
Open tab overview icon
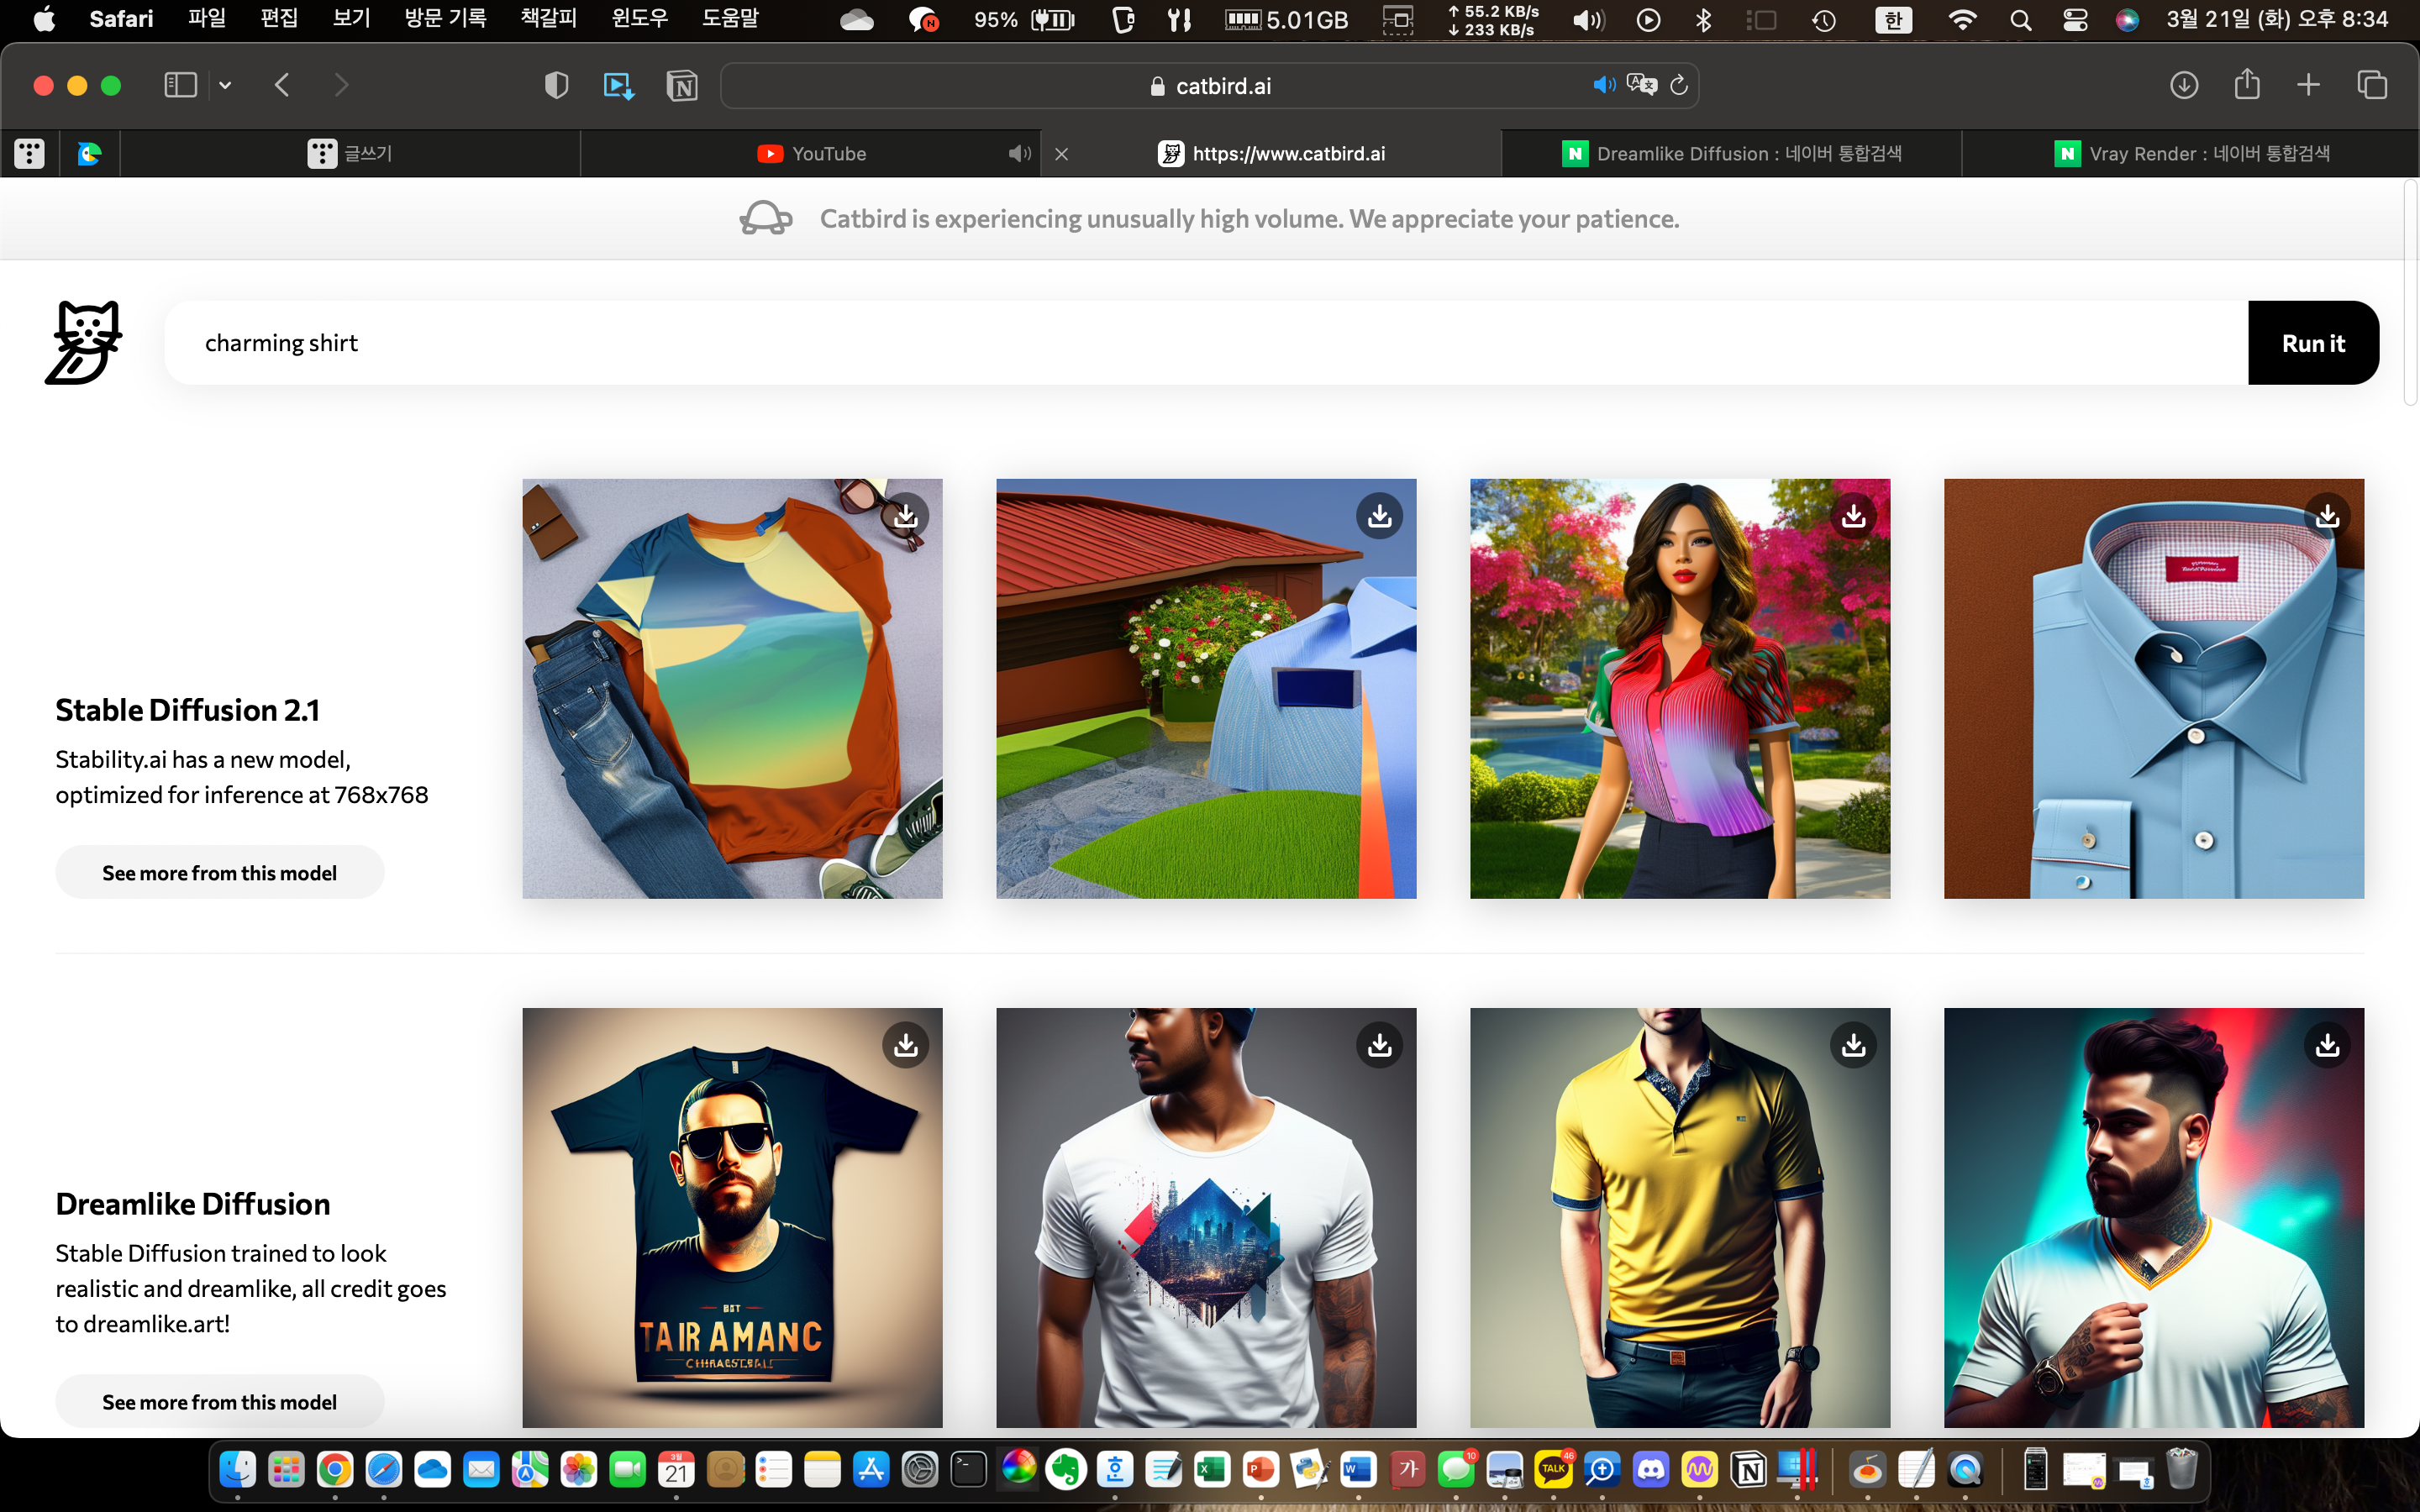coord(2372,85)
